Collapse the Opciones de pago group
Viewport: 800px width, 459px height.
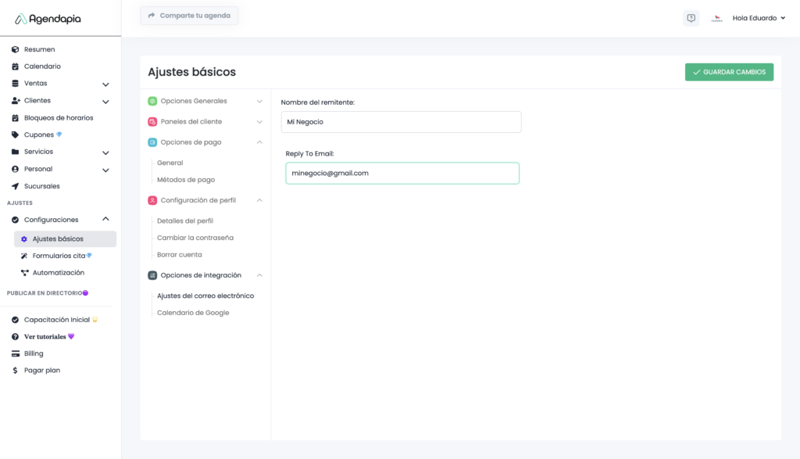259,142
